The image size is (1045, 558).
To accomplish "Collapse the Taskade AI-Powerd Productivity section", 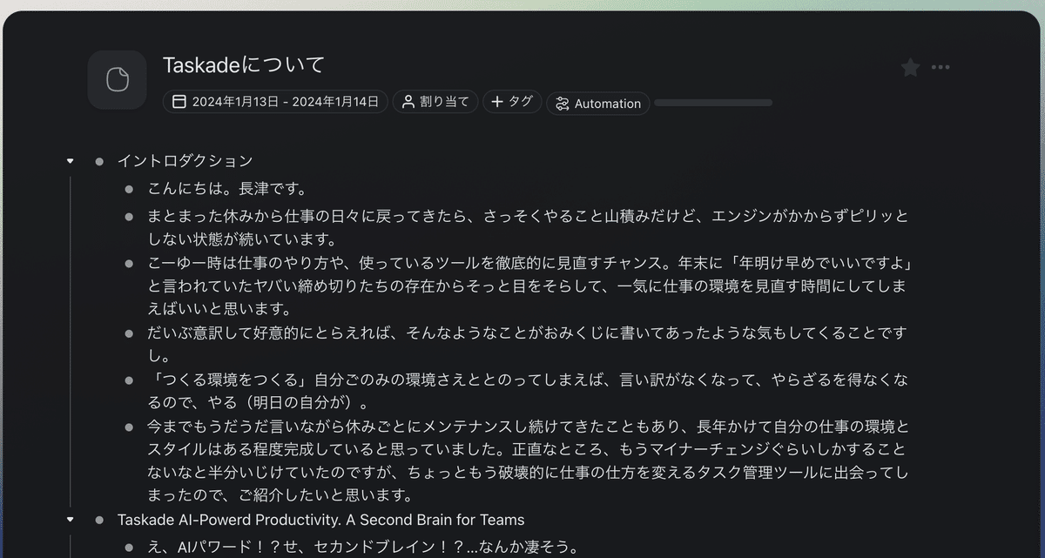I will tap(71, 520).
